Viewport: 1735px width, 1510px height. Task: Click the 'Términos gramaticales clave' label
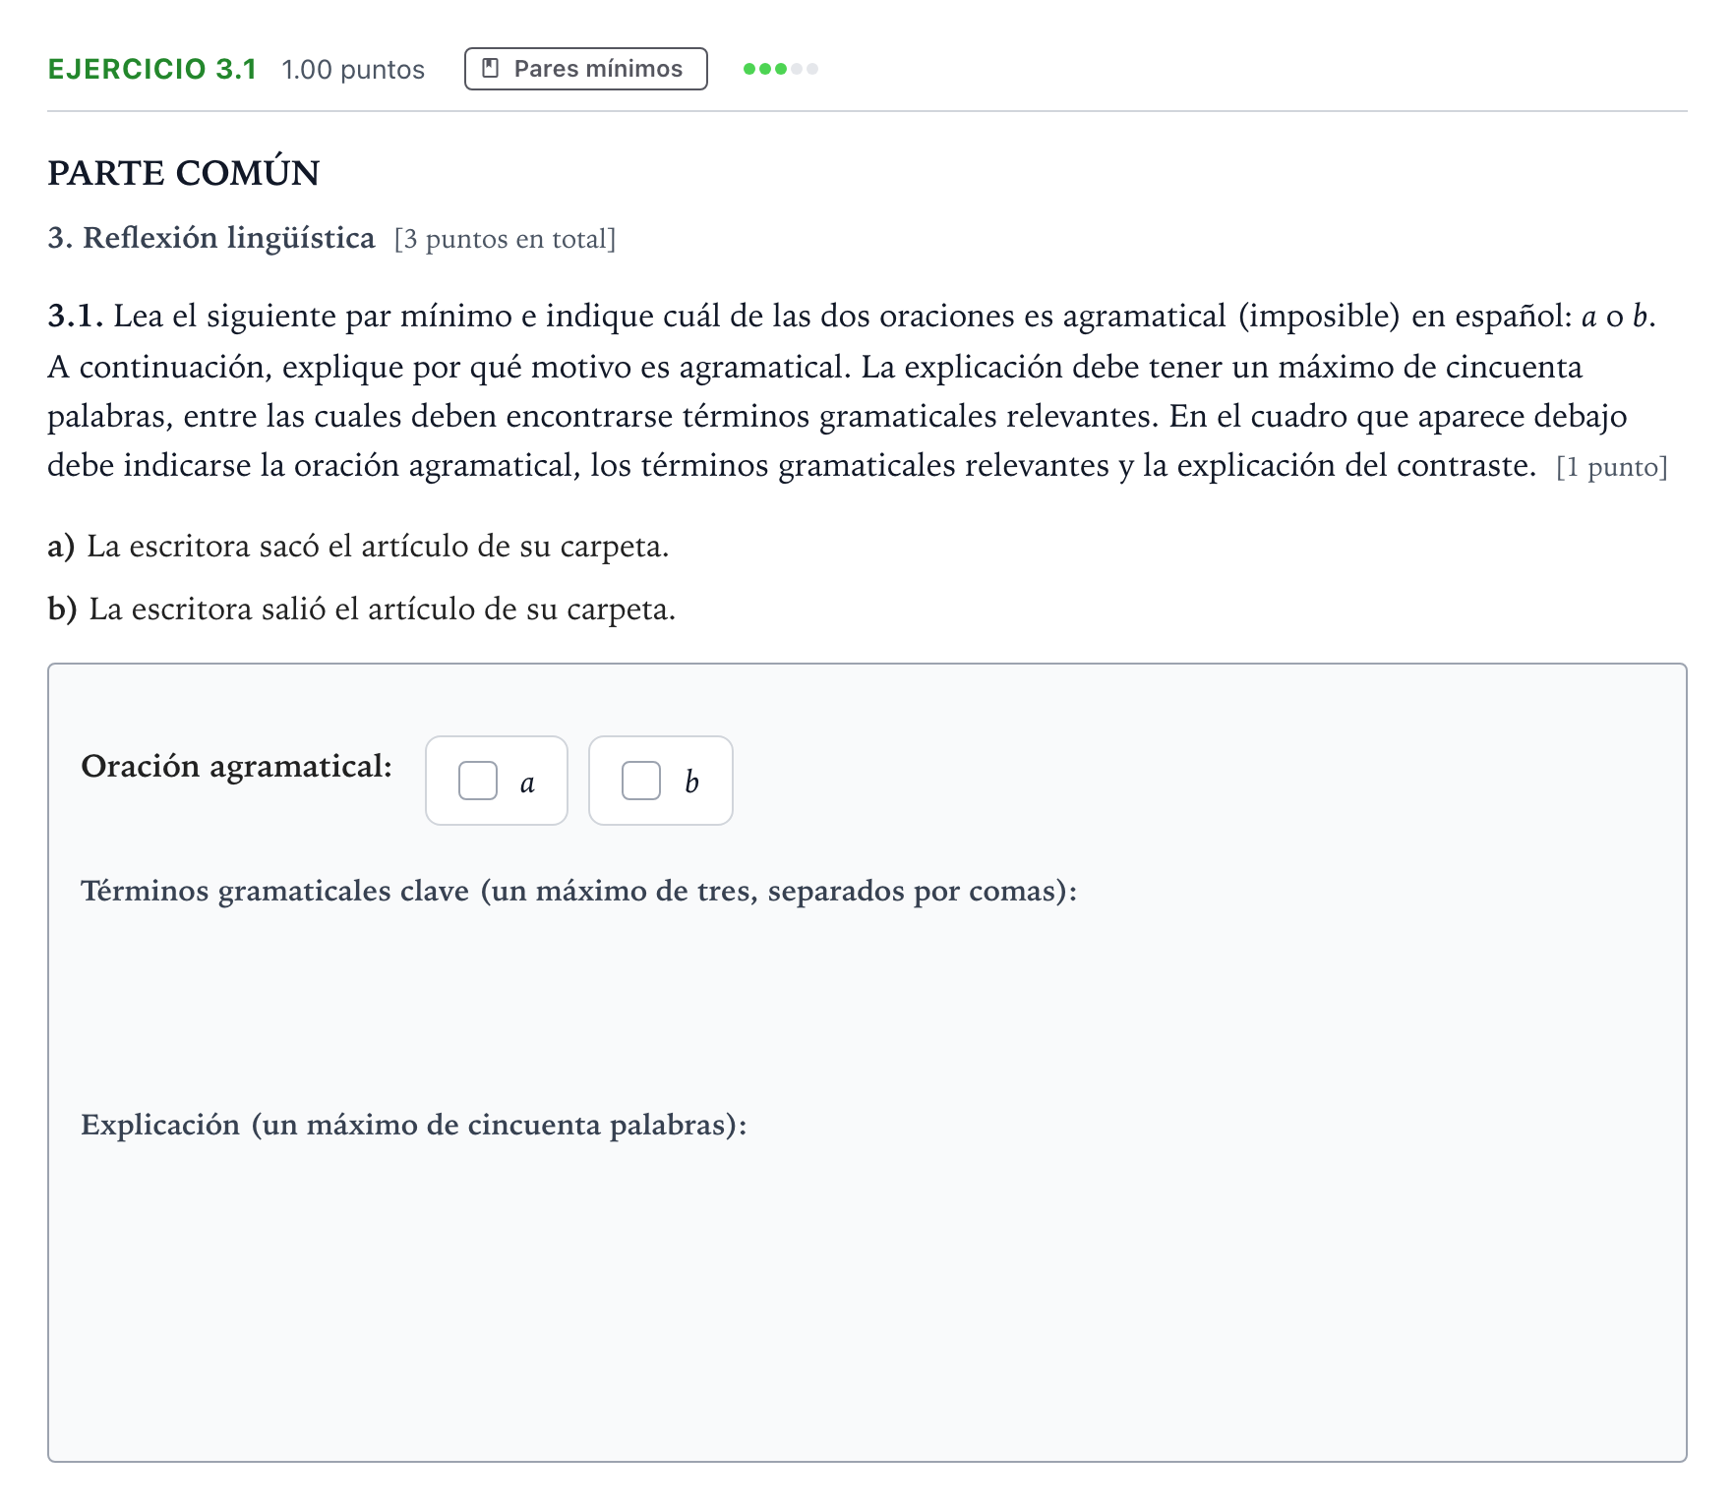point(579,891)
